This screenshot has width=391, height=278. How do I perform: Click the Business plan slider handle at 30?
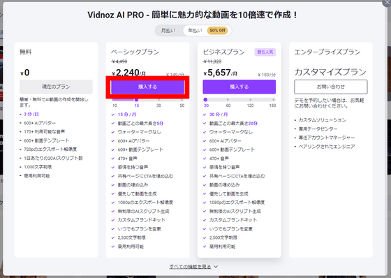[205, 100]
